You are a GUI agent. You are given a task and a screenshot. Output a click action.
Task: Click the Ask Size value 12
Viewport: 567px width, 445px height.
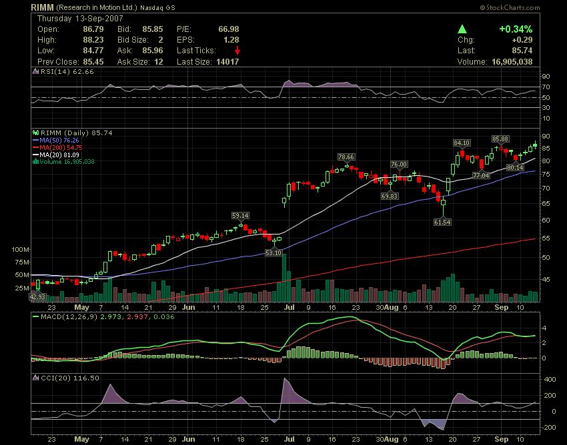point(159,62)
